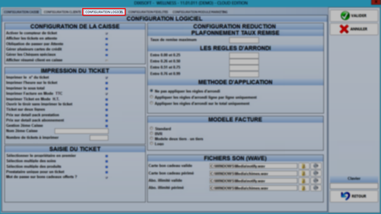
Task: Browse file for Carte bon cadeau périmé
Action: [304, 173]
